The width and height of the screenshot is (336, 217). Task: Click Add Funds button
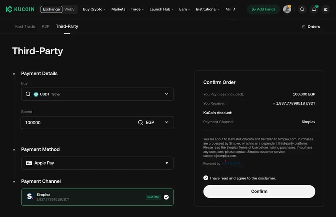point(264,9)
